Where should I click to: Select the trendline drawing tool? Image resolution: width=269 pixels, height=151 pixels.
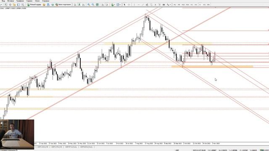[x=143, y=5]
